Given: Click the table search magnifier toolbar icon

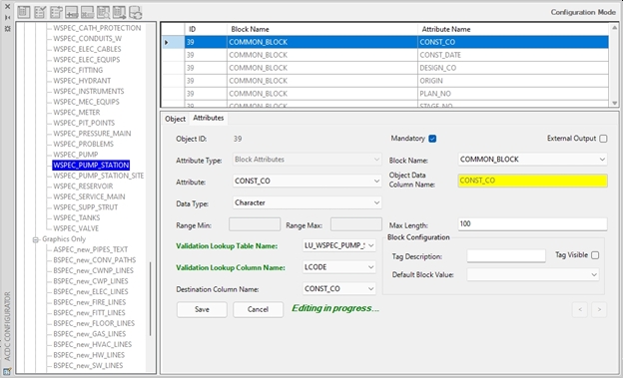Looking at the screenshot, I should [103, 12].
